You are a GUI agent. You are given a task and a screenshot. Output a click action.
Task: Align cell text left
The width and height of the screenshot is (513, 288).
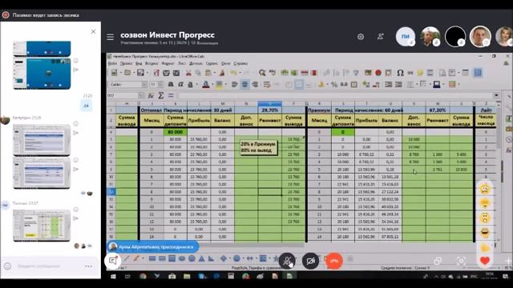(235, 85)
